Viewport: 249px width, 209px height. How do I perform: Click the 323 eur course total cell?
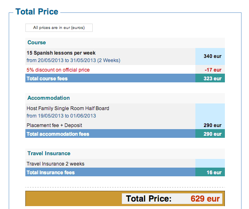click(x=210, y=78)
